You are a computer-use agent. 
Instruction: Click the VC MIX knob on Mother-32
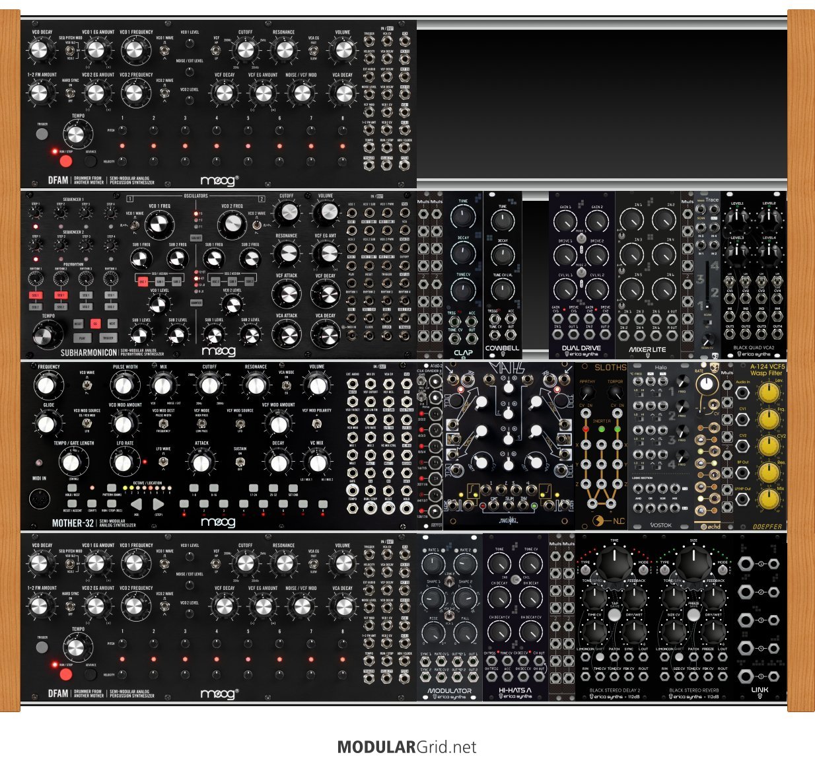316,463
